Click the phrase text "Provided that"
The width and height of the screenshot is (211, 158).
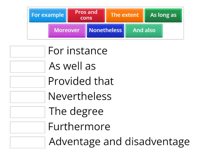point(81,81)
